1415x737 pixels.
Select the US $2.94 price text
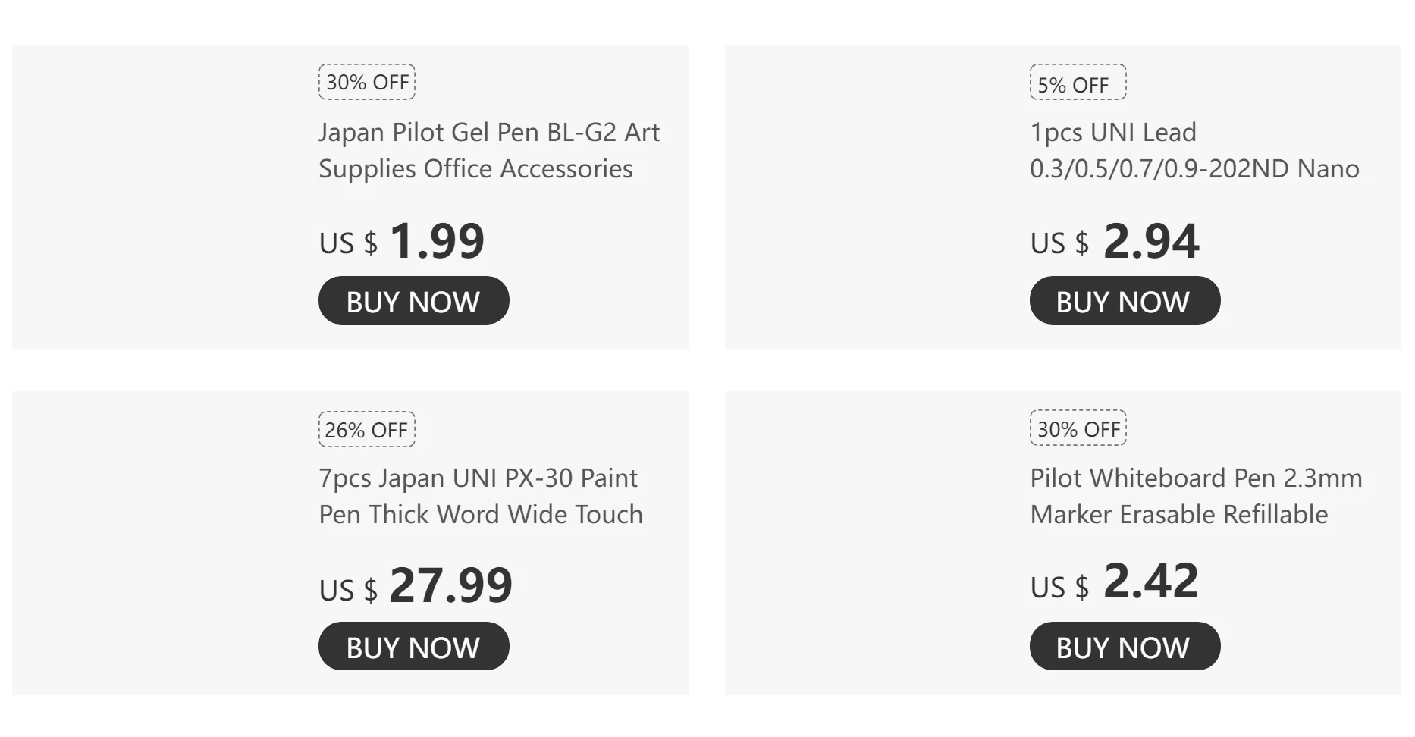point(1114,241)
